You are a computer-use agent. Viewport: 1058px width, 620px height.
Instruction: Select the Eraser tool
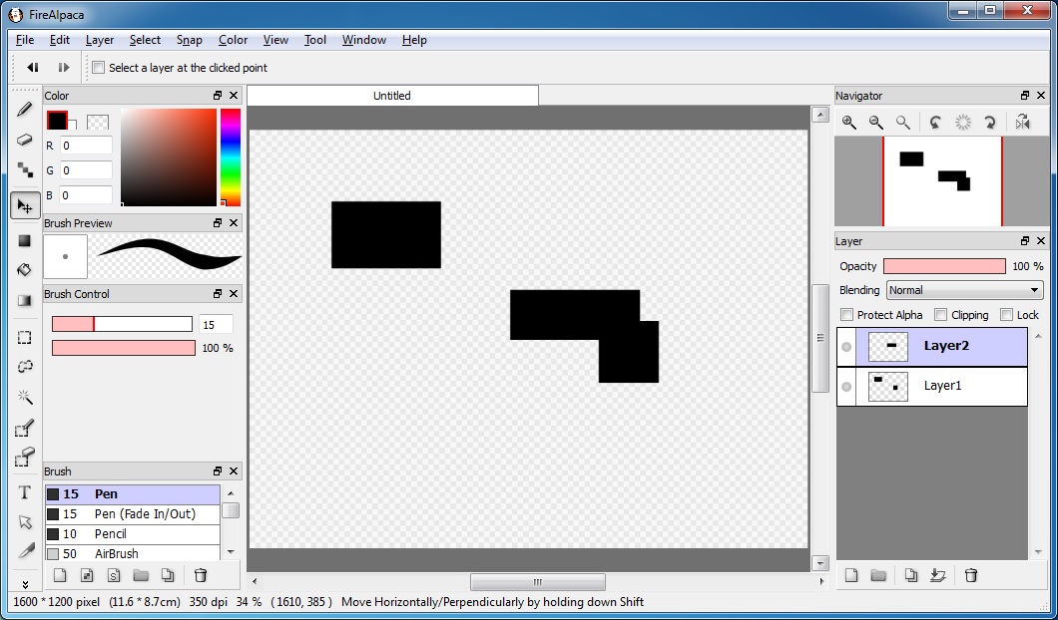pos(25,140)
